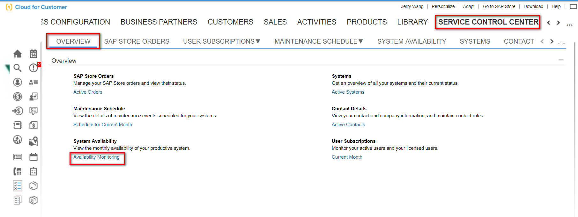Open the Current Month subscriptions link
Viewport: 578px width, 217px height.
[x=347, y=157]
